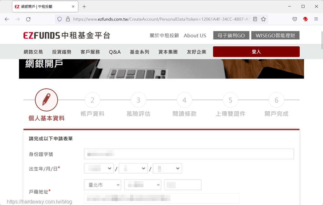The image size is (323, 205).
Task: Open the tracking protection shield icon
Action: pos(60,19)
